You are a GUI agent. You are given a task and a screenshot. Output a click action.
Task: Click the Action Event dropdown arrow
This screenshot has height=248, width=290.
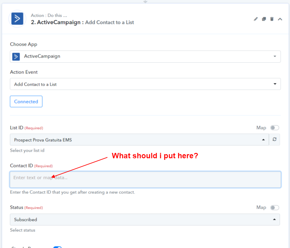pyautogui.click(x=275, y=84)
